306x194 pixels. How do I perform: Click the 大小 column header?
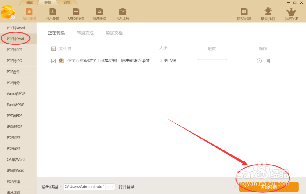point(163,48)
